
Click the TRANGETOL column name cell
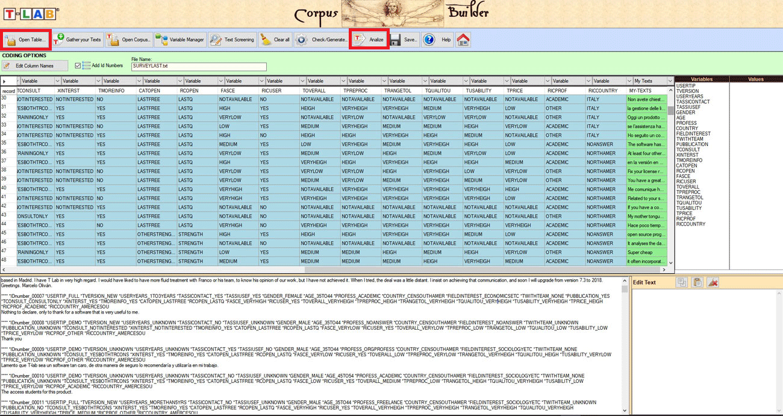coord(401,90)
